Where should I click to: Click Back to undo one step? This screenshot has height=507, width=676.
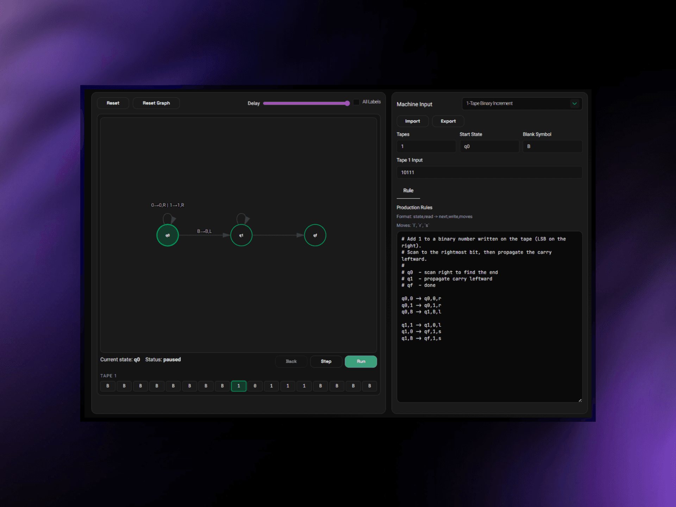pos(291,361)
